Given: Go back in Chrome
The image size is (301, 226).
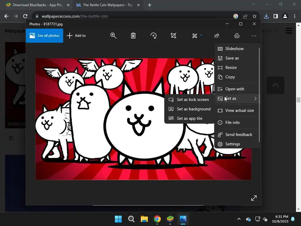Looking at the screenshot, I should 6,16.
